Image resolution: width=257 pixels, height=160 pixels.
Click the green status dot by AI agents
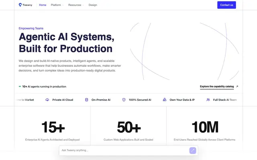click(x=20, y=86)
